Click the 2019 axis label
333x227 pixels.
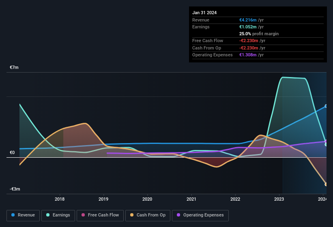[x=103, y=199]
